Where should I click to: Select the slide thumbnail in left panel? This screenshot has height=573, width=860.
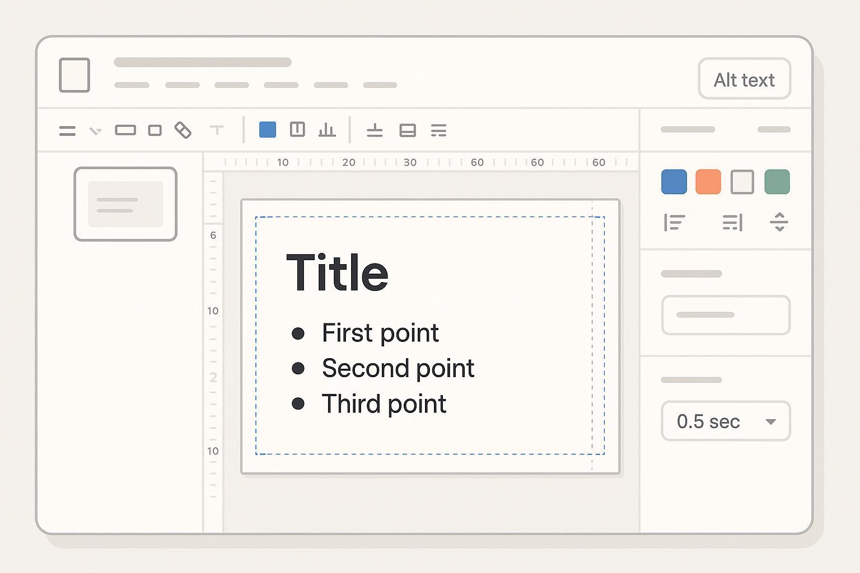125,204
